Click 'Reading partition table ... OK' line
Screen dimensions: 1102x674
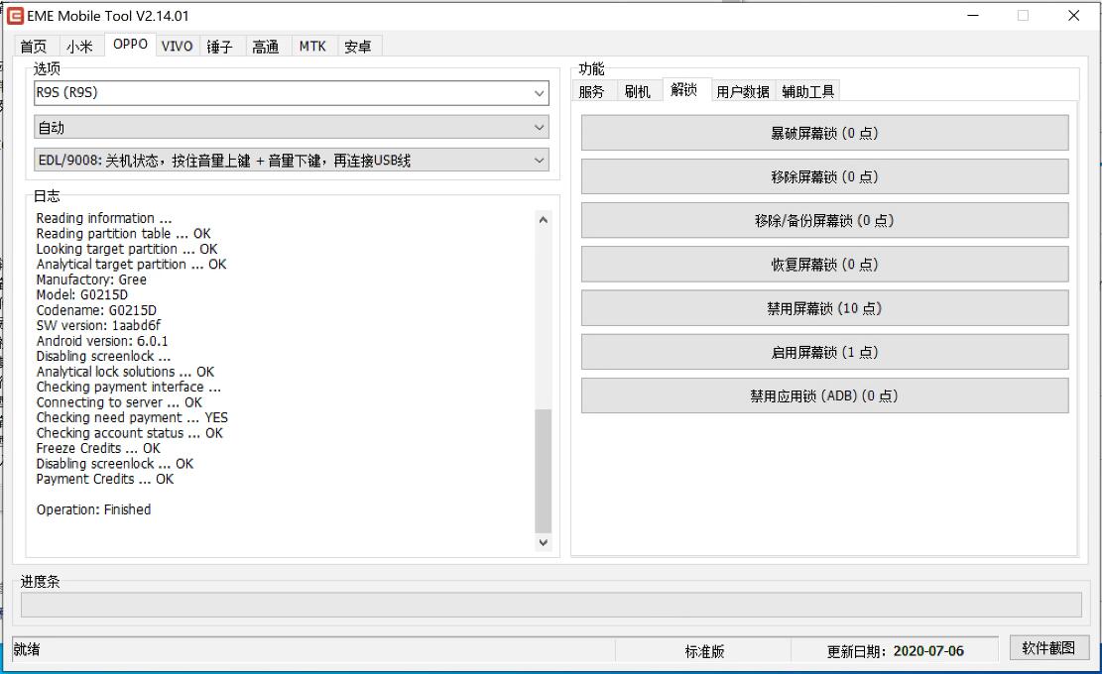click(x=123, y=233)
